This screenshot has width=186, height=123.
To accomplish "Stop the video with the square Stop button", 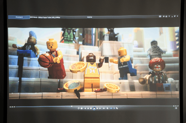I will 91,108.
